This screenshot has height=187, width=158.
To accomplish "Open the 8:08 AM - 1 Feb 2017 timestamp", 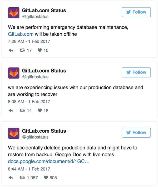I will point(29,101).
